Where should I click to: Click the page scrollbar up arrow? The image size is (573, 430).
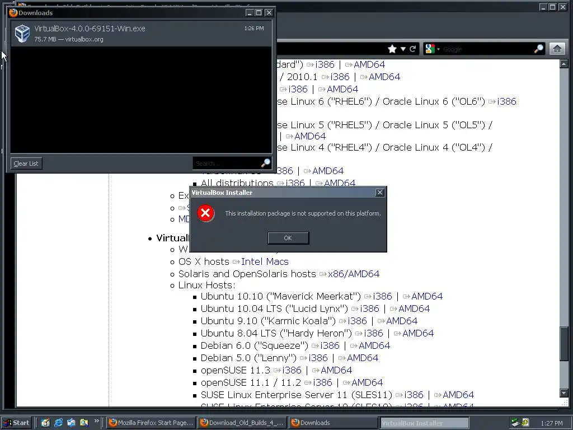(564, 64)
